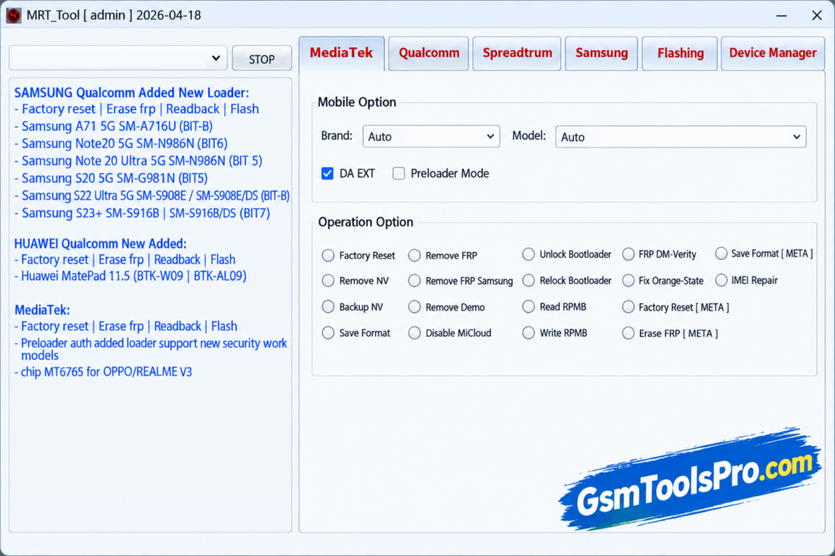Click 'SAMSUNG Qualcomm Added New Loader:' heading
Image resolution: width=835 pixels, height=556 pixels.
[131, 93]
